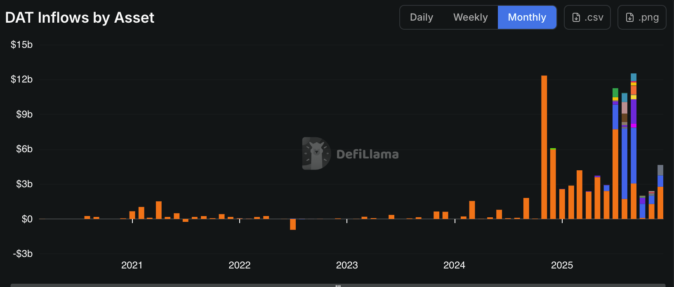Click the download icon on .png button
The height and width of the screenshot is (287, 674).
[630, 17]
